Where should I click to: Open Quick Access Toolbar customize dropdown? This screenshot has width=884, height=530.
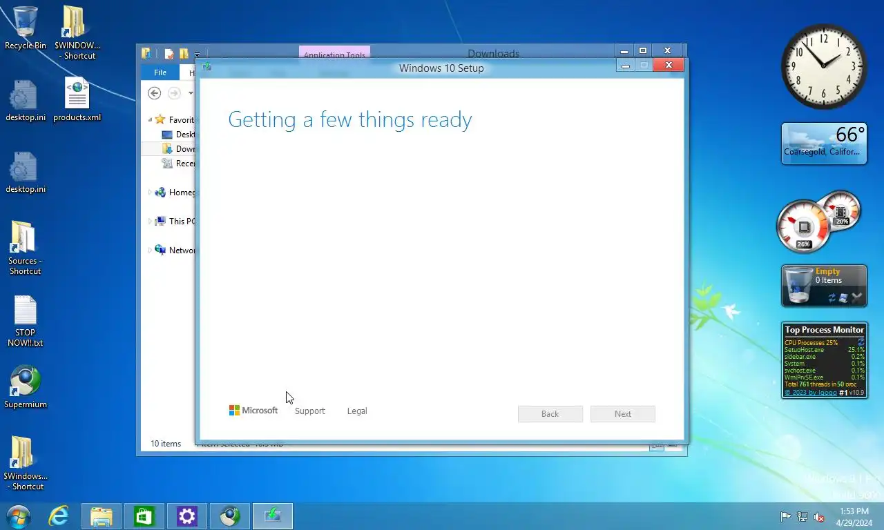coord(197,54)
